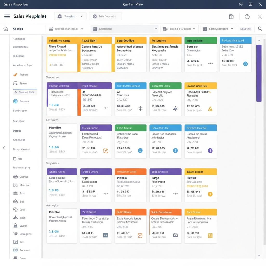Click the green Re troe Nas column header
The width and height of the screenshot is (266, 266).
click(200, 41)
